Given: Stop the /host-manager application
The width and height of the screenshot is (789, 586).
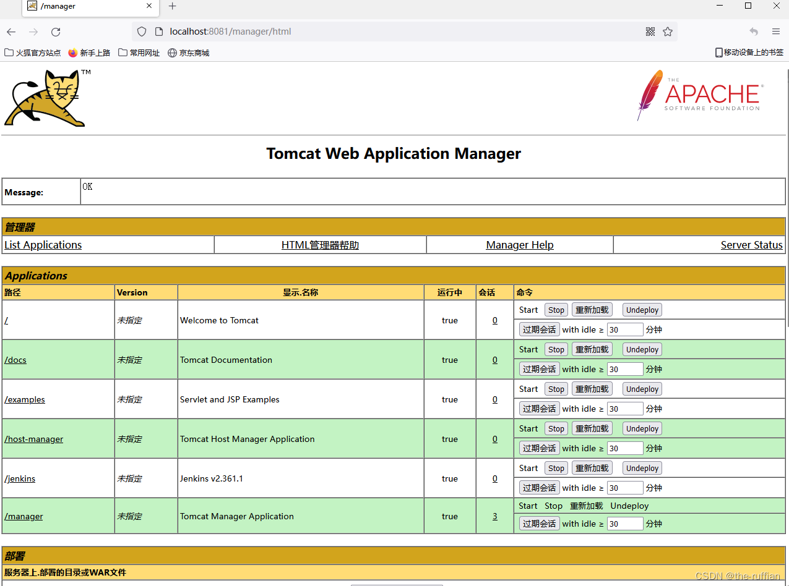Looking at the screenshot, I should click(x=556, y=428).
